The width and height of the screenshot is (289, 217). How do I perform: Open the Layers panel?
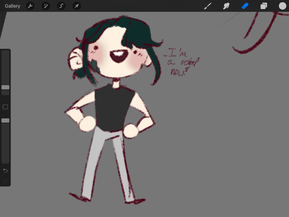(x=264, y=6)
